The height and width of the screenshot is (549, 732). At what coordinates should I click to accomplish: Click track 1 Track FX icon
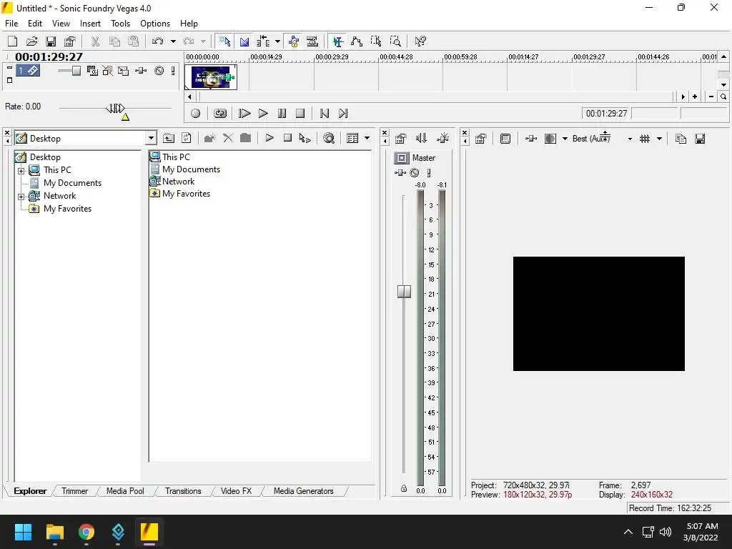141,71
